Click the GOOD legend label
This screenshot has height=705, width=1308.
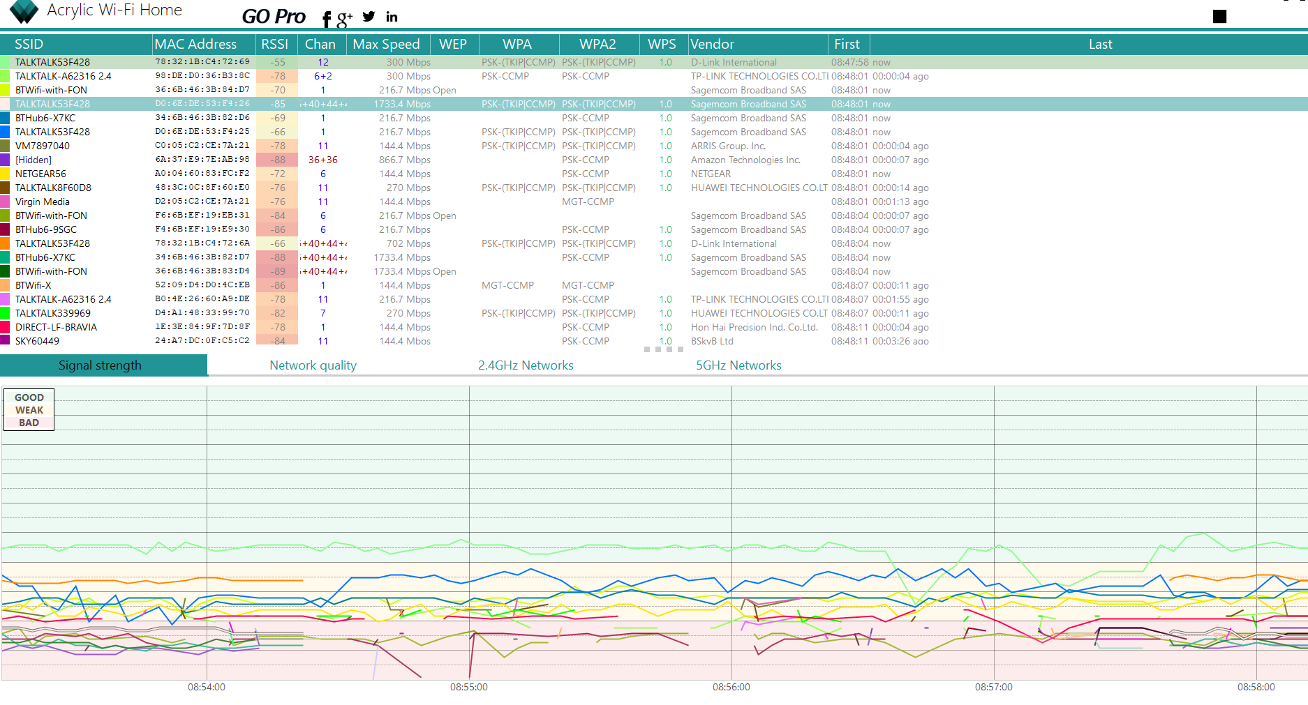(29, 397)
